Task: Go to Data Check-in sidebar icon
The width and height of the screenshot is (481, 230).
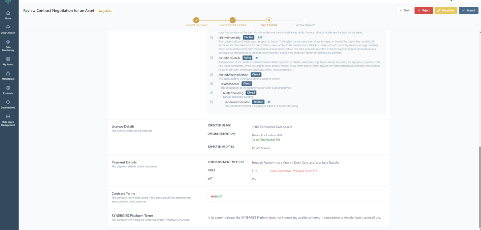Action: point(8,28)
